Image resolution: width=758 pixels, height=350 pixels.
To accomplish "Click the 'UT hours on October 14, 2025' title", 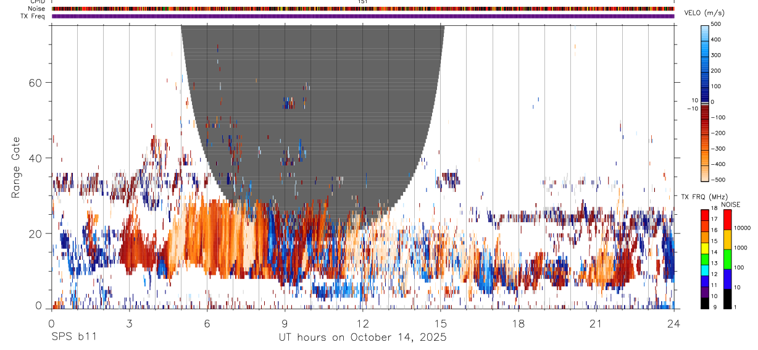I will point(363,338).
